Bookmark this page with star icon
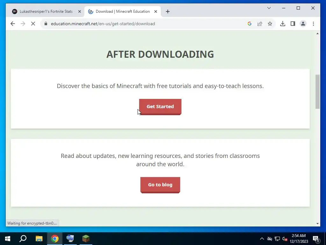The image size is (326, 245). 270,24
